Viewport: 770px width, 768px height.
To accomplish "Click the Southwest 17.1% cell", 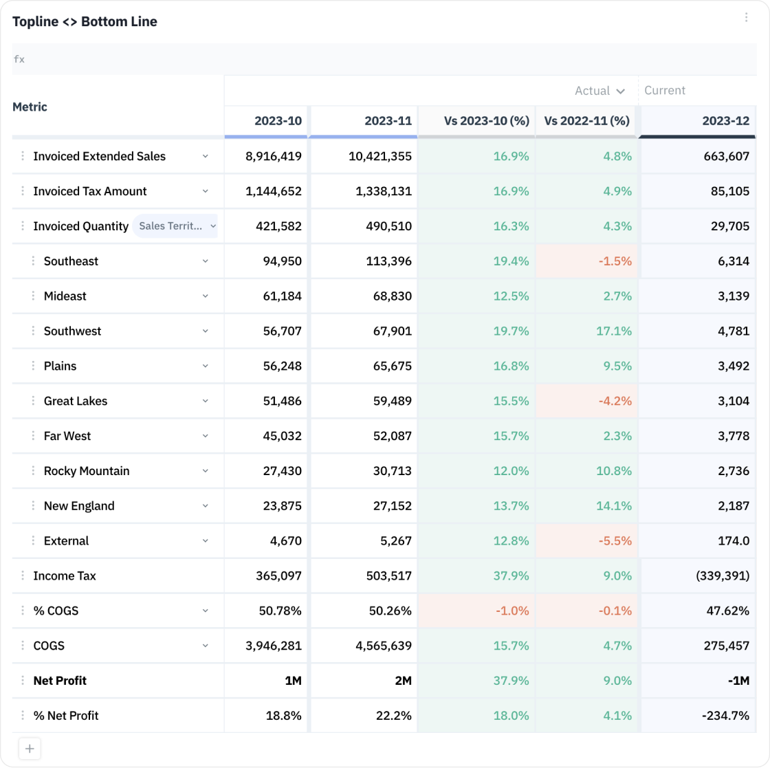I will coord(586,331).
